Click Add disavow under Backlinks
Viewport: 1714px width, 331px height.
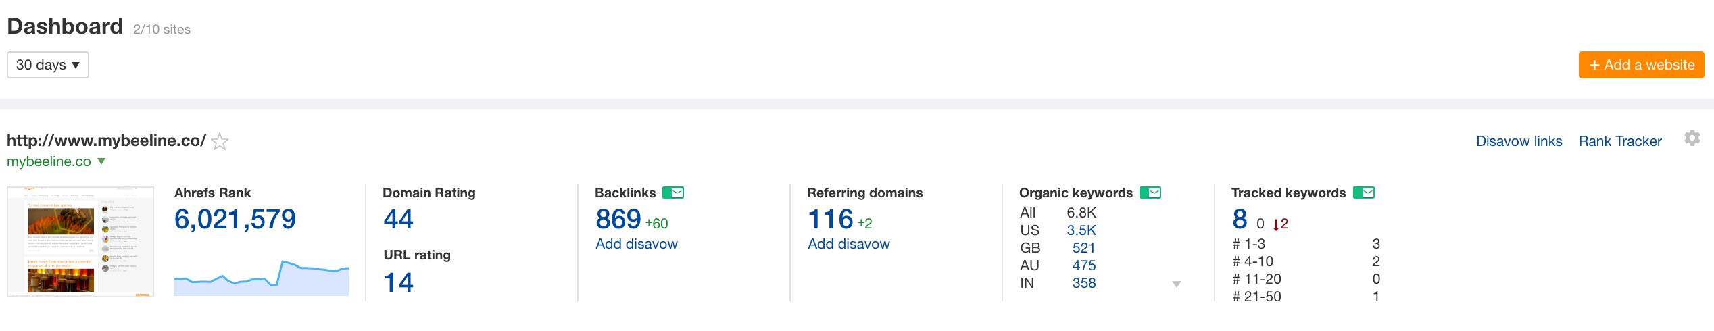click(636, 244)
